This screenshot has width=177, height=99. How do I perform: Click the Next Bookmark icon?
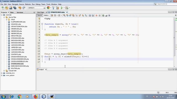click(83, 15)
